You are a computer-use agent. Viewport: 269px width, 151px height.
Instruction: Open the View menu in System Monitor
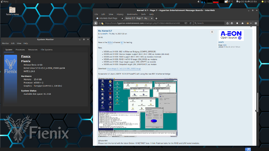[x=19, y=44]
